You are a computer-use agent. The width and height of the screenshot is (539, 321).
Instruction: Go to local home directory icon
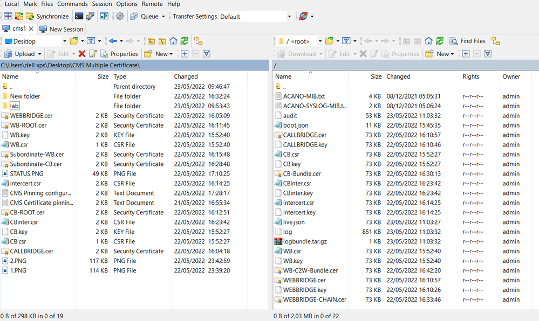point(173,41)
